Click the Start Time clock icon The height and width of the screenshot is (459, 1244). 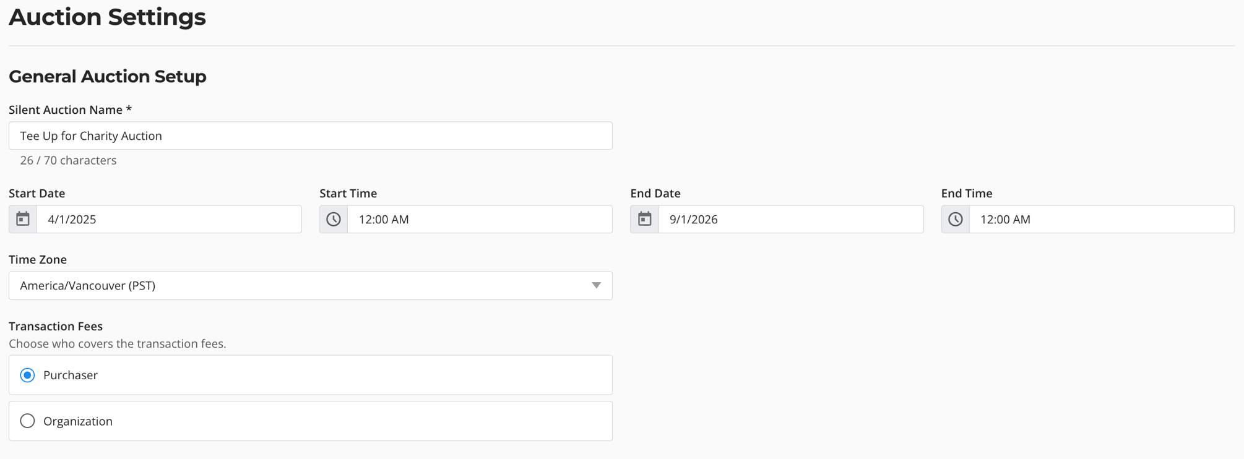click(334, 219)
